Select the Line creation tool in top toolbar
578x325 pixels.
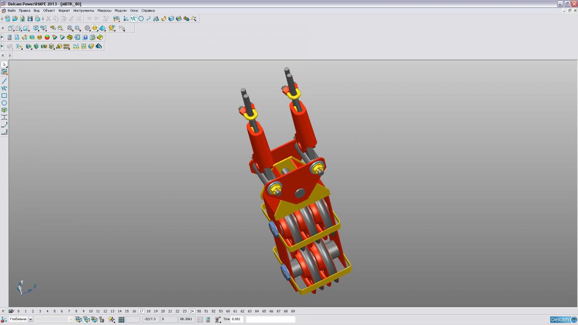133,18
